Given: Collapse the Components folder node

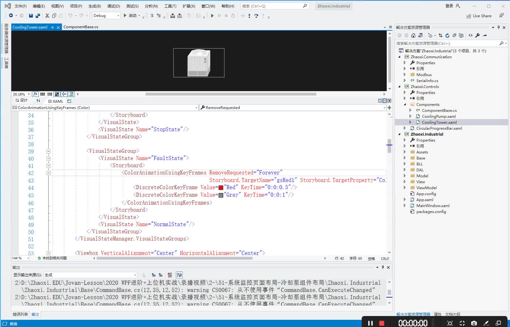Looking at the screenshot, I should pos(405,105).
